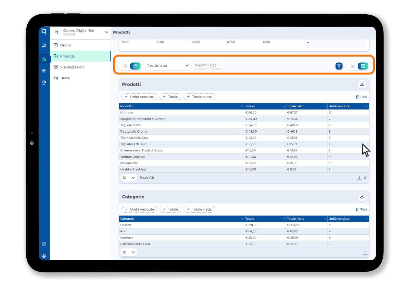Click Filtri link in Categorie section

click(361, 210)
